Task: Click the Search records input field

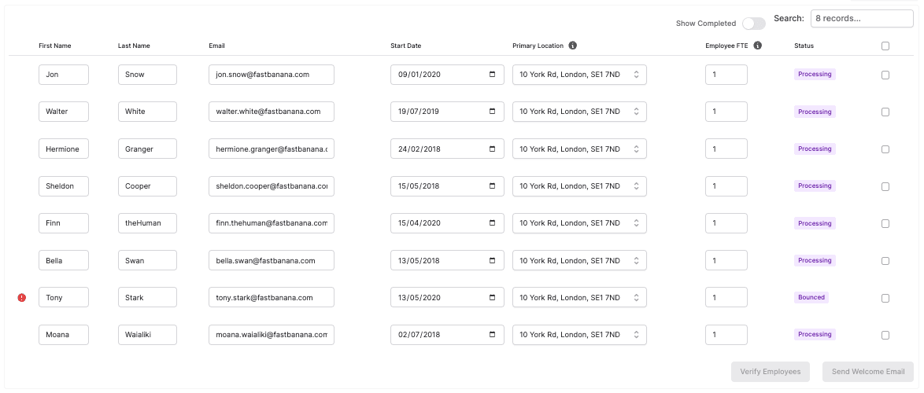Action: [x=861, y=18]
